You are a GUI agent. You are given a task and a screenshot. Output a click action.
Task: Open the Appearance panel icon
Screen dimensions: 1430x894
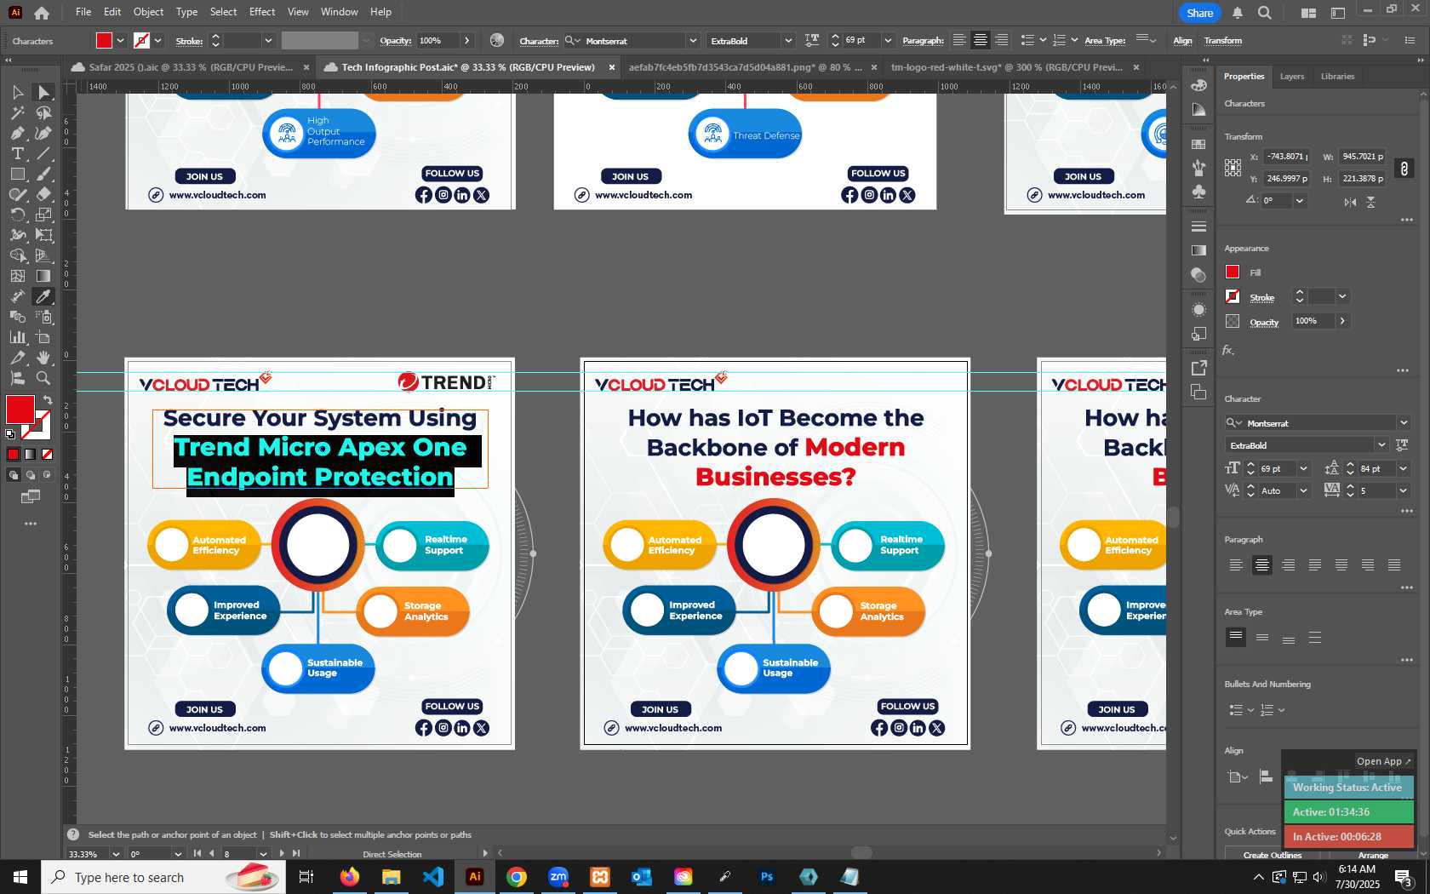pos(1198,310)
